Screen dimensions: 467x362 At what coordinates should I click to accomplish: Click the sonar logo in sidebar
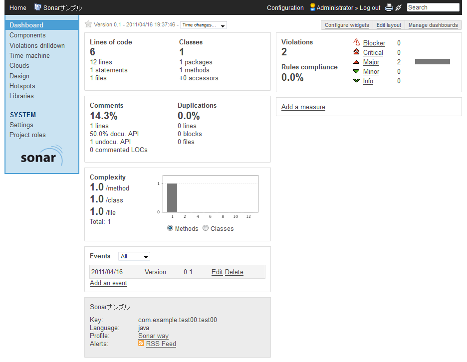42,156
